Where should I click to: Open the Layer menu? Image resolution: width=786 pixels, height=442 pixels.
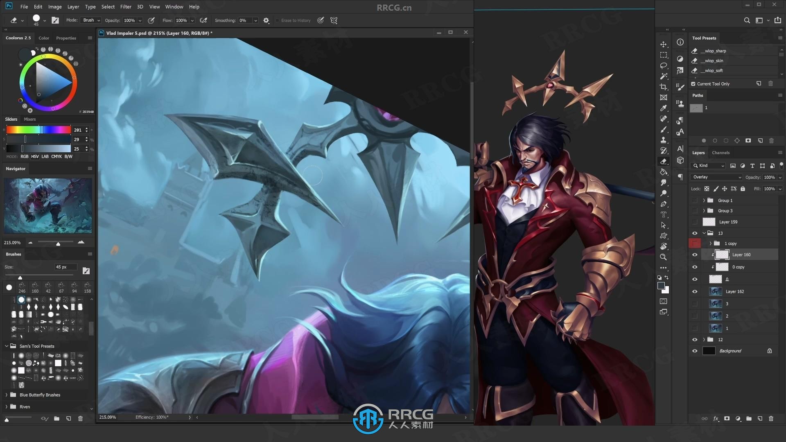click(x=73, y=7)
